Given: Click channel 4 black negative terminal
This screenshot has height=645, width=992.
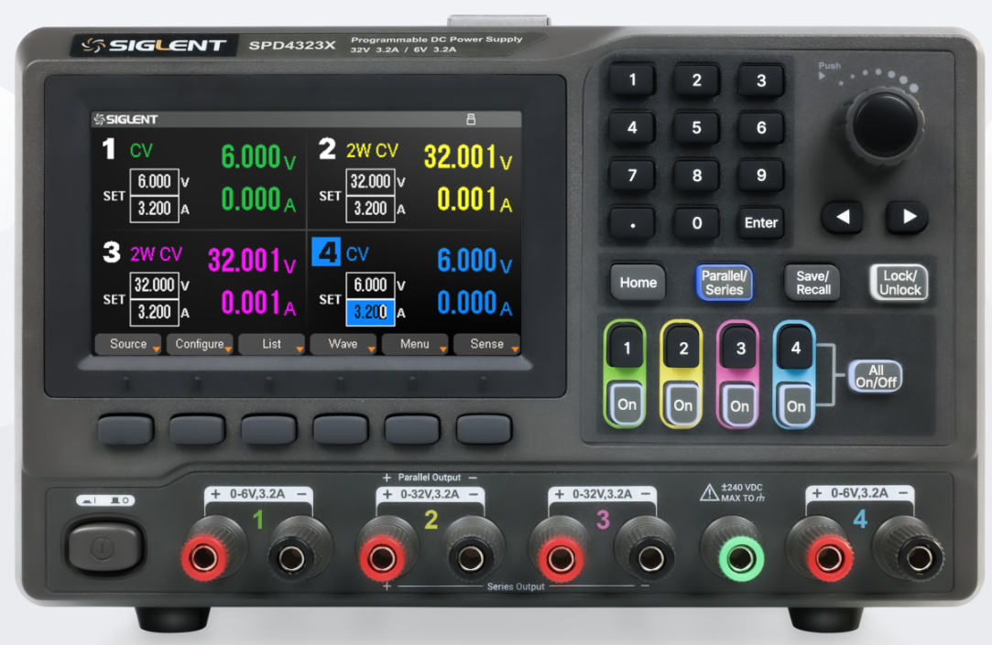Looking at the screenshot, I should (x=920, y=558).
